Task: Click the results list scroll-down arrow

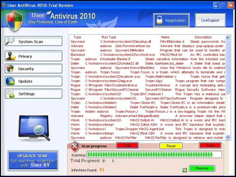Action: coord(228,137)
